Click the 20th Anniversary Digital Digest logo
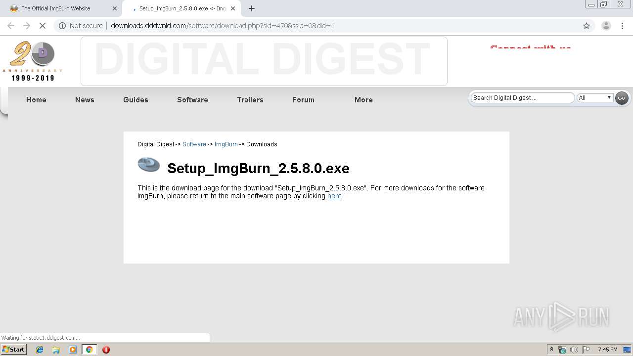The image size is (633, 356). point(33,61)
